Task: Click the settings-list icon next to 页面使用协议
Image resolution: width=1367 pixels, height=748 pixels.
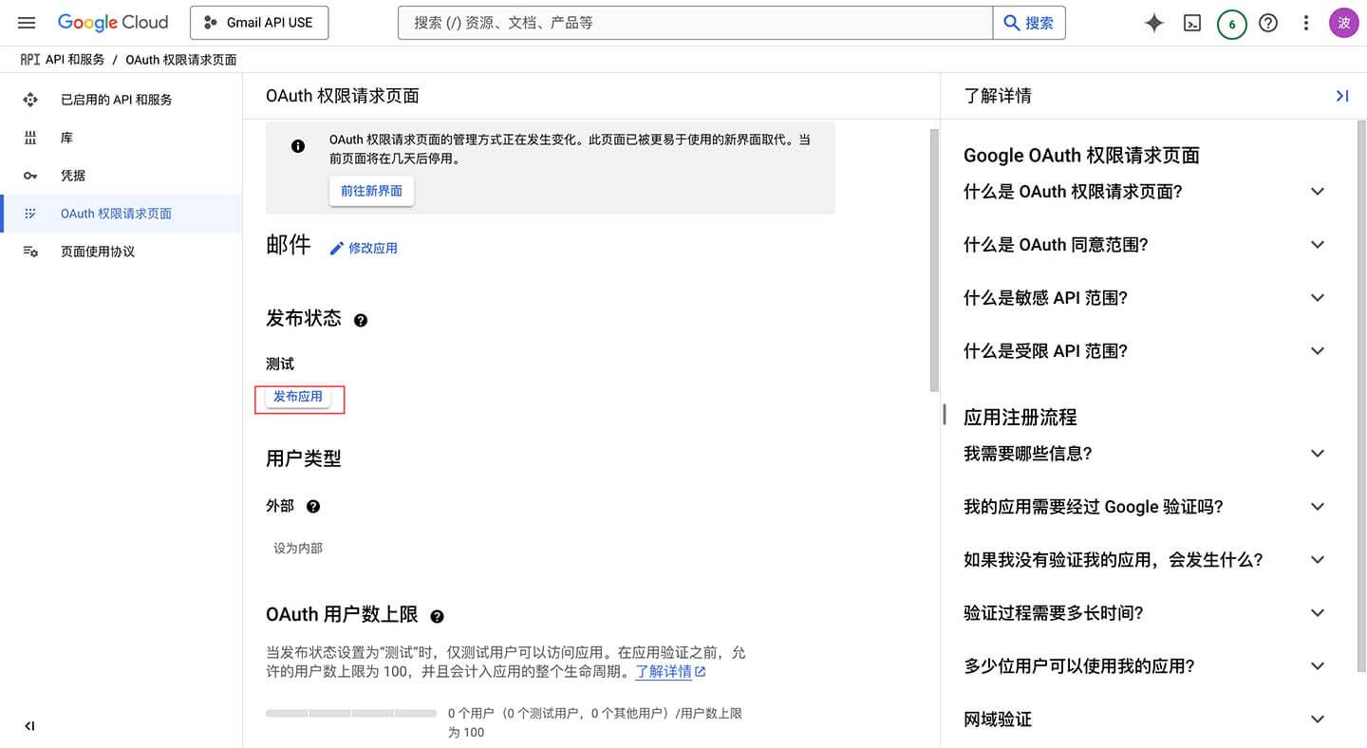Action: pos(30,252)
